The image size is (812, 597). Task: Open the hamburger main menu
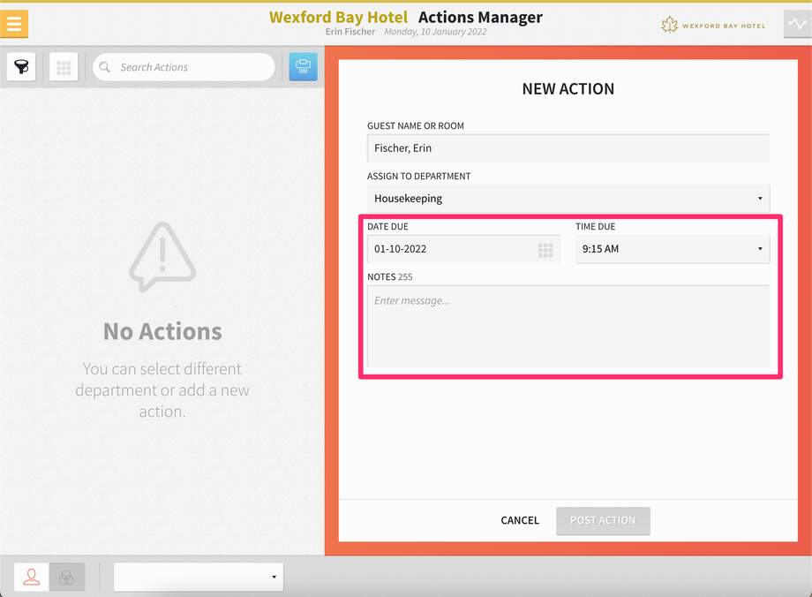click(x=14, y=24)
